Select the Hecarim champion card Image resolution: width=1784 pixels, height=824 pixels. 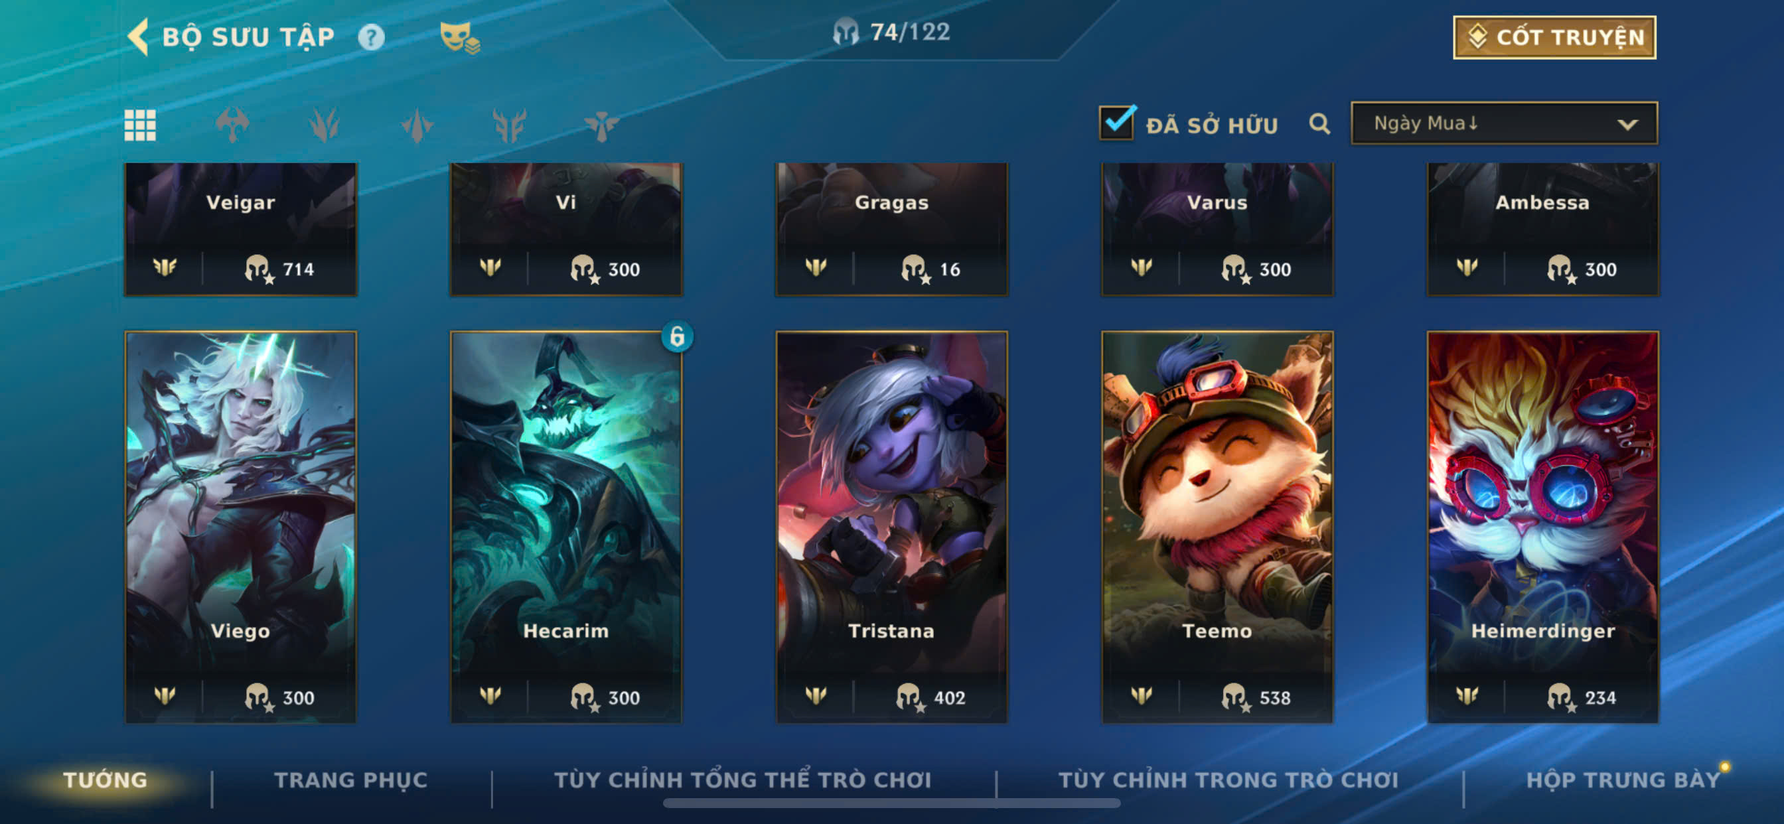coord(566,527)
